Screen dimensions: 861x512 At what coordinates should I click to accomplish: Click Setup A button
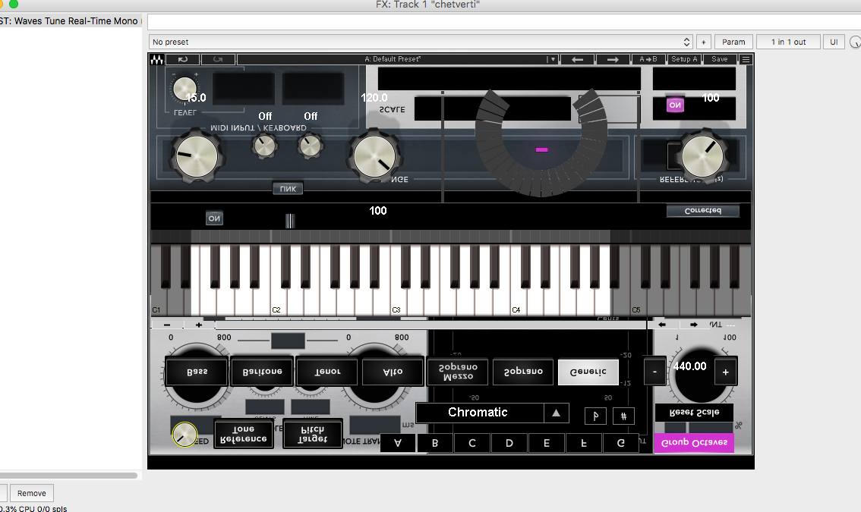(x=683, y=59)
